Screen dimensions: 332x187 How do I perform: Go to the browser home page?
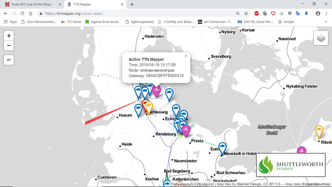(x=31, y=13)
